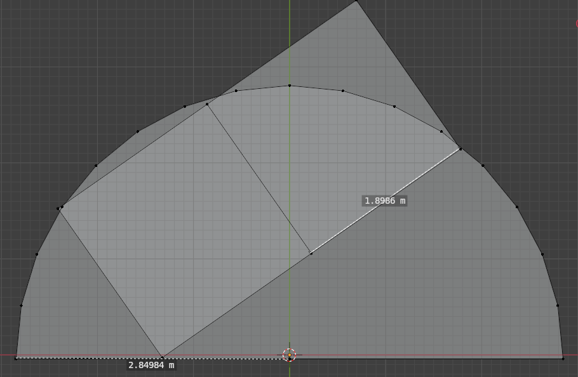Click the 2.84984 m measurement label
This screenshot has height=377, width=578.
pos(151,365)
